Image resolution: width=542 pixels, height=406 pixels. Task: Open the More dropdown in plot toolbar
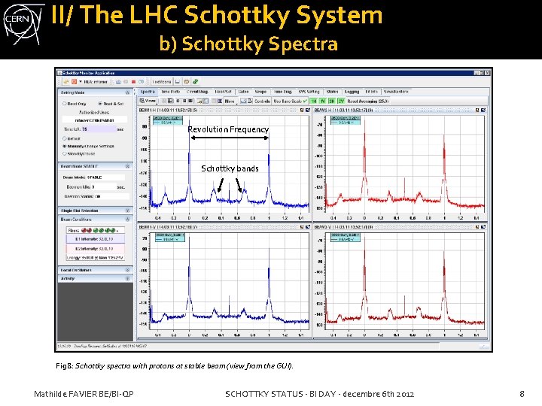pyautogui.click(x=230, y=101)
